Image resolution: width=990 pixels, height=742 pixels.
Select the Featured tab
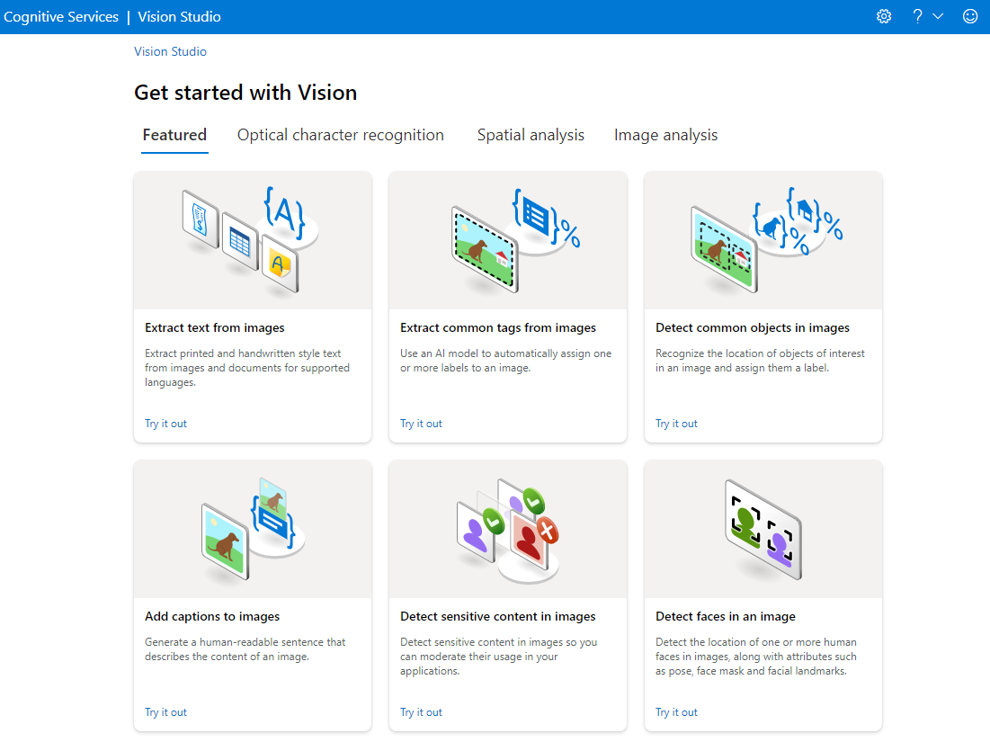click(175, 135)
